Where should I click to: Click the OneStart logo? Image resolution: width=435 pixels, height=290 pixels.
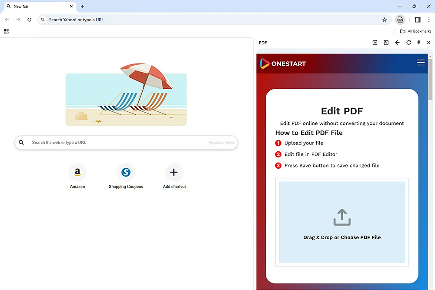pyautogui.click(x=283, y=63)
